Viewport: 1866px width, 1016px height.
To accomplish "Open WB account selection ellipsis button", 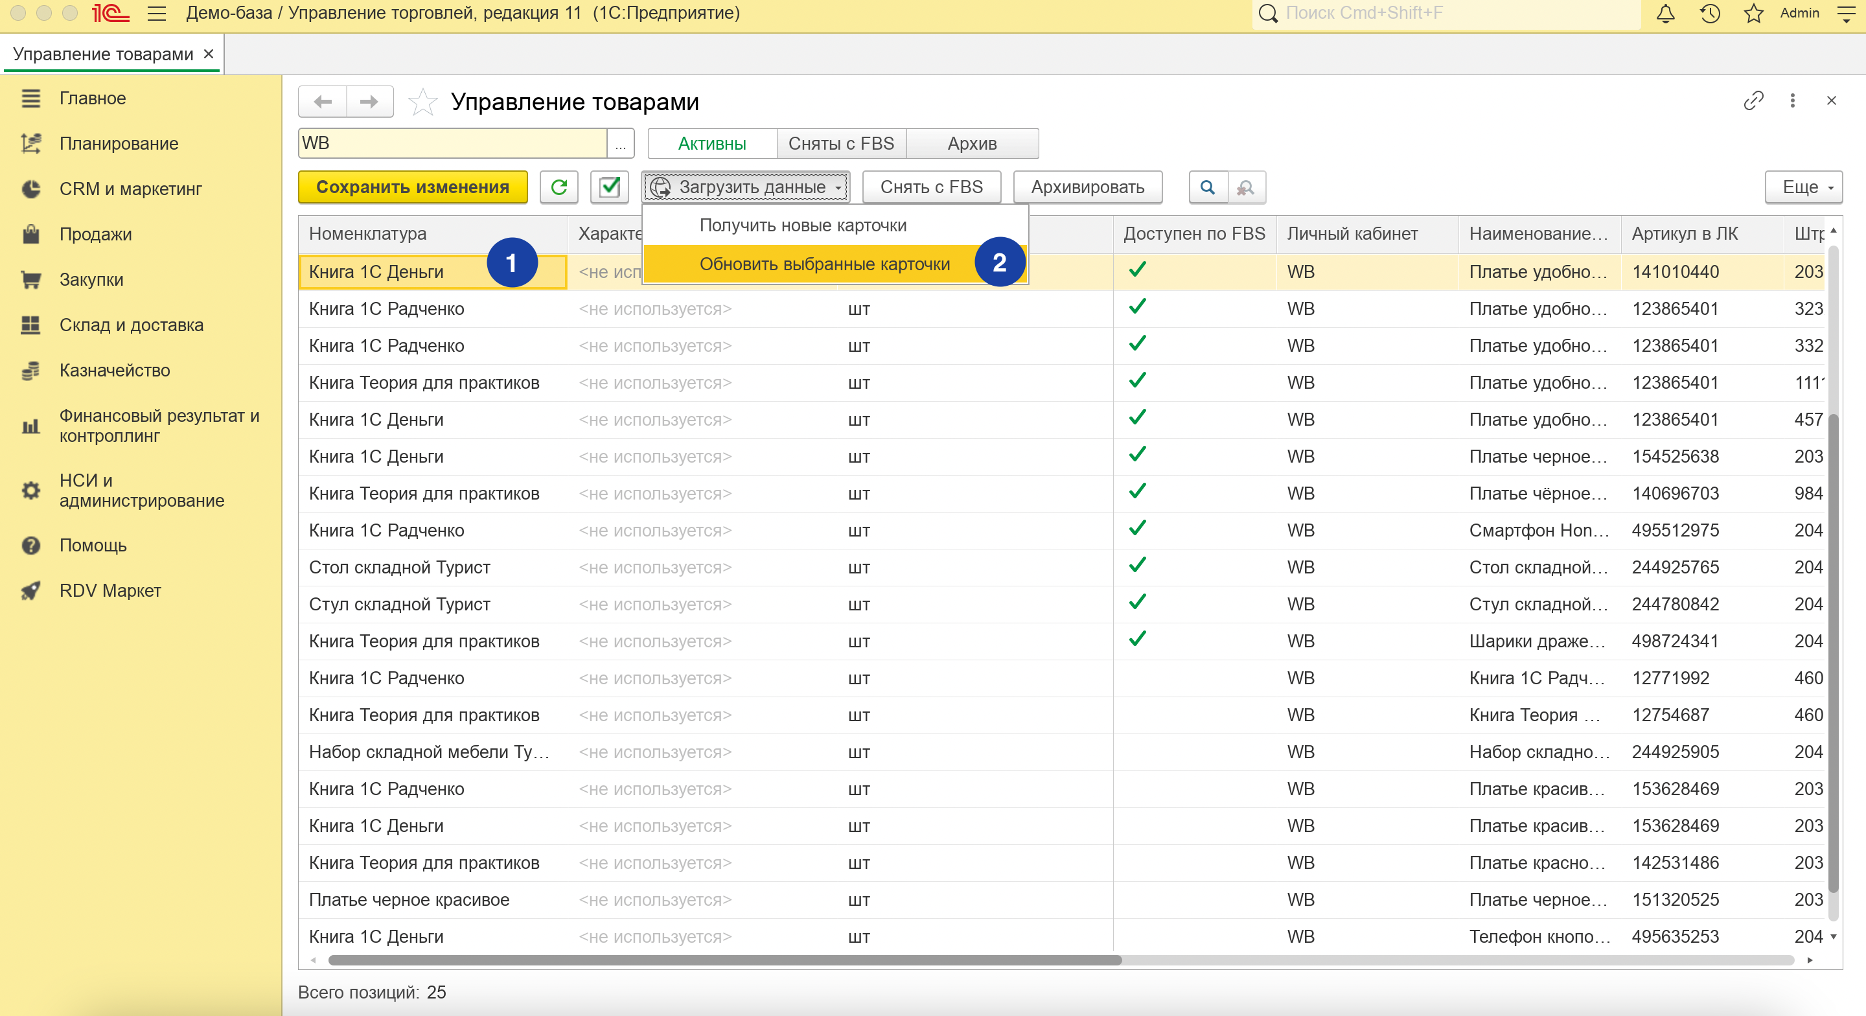I will coord(620,143).
